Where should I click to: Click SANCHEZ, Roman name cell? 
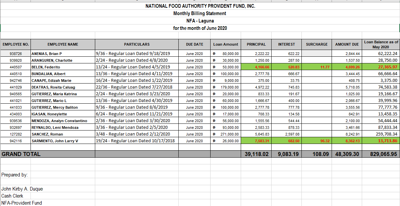coord(63,134)
